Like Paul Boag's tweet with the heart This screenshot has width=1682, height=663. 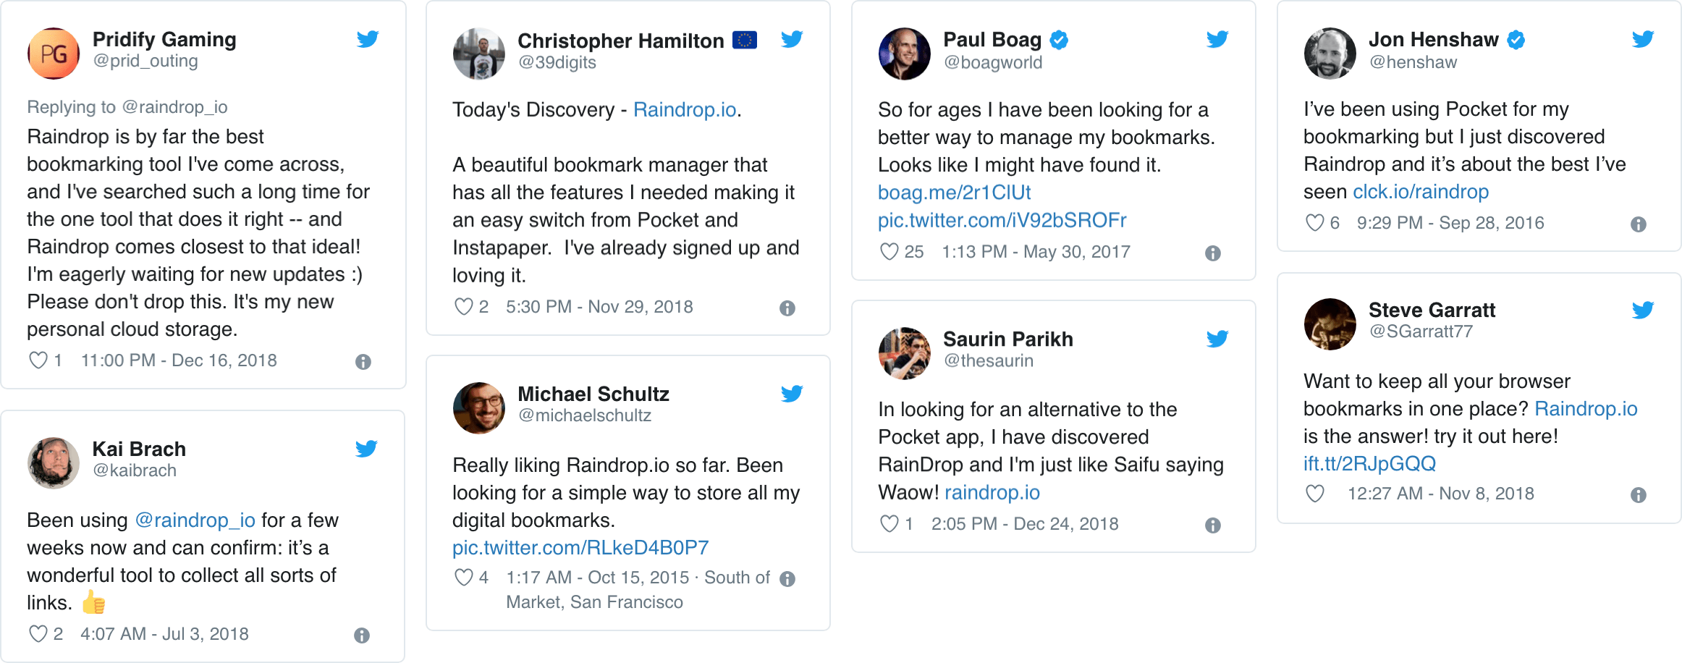(889, 252)
